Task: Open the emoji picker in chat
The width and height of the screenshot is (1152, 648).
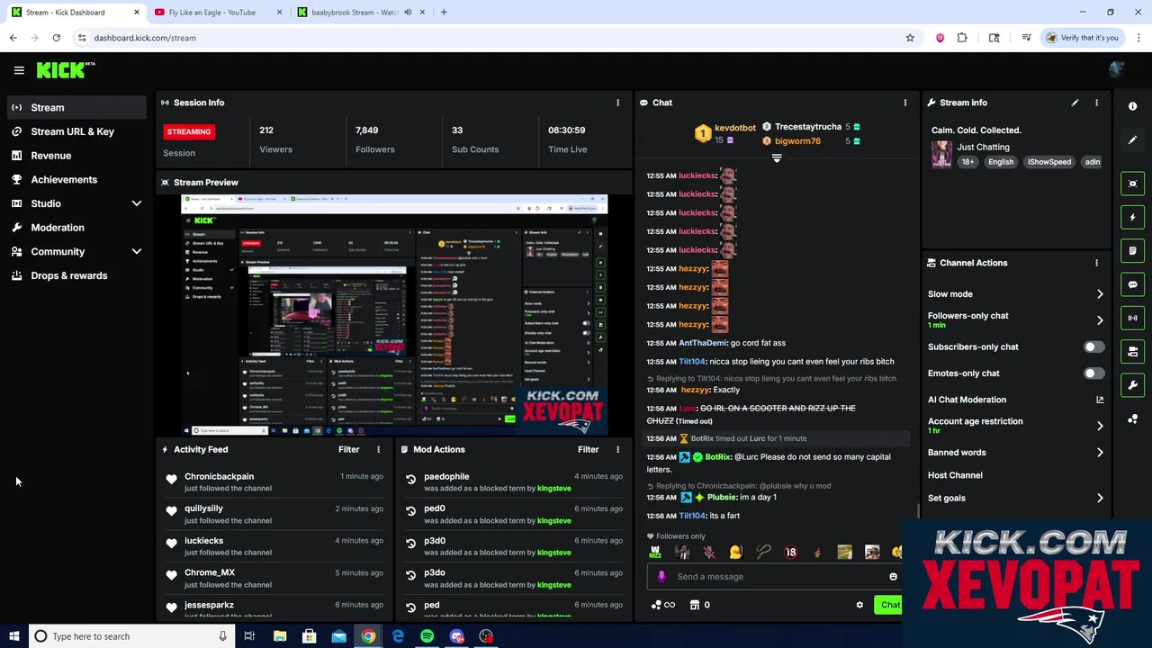Action: coord(893,577)
